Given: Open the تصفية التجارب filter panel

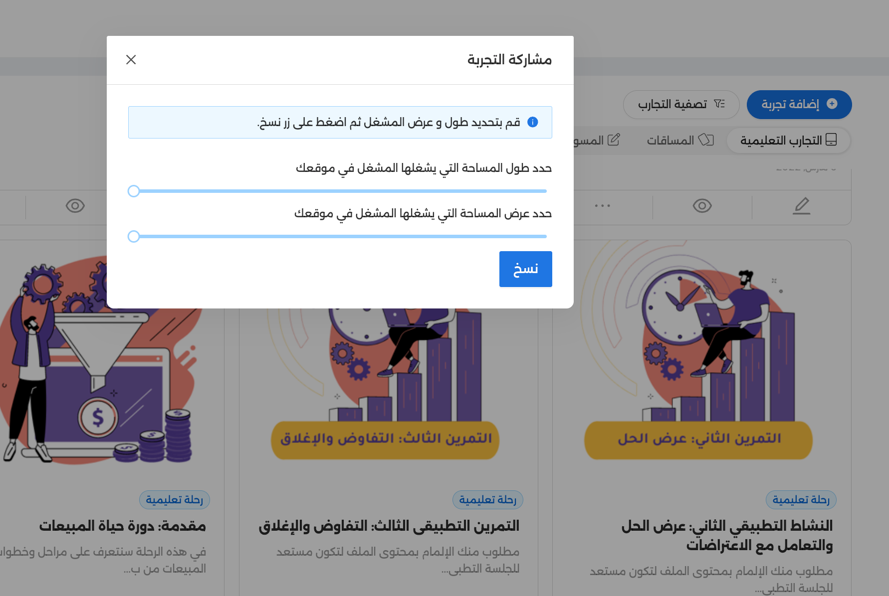Looking at the screenshot, I should pyautogui.click(x=681, y=104).
